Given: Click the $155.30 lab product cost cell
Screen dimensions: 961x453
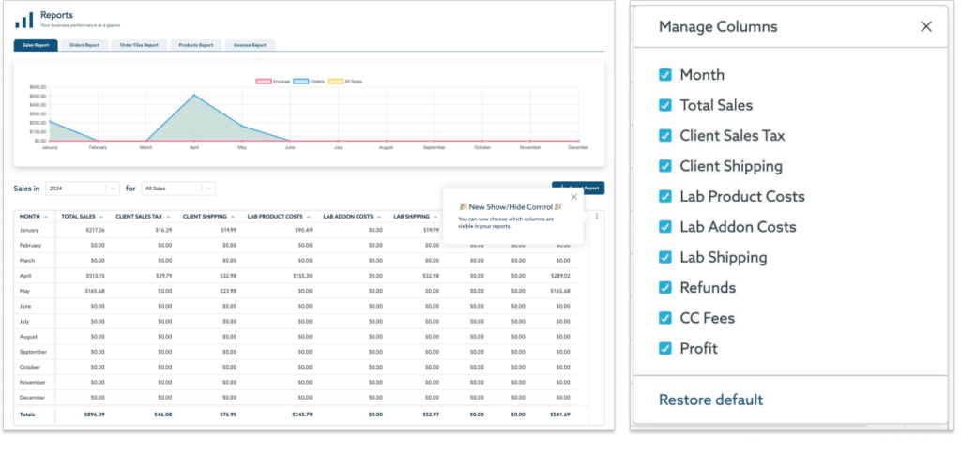Looking at the screenshot, I should [302, 276].
